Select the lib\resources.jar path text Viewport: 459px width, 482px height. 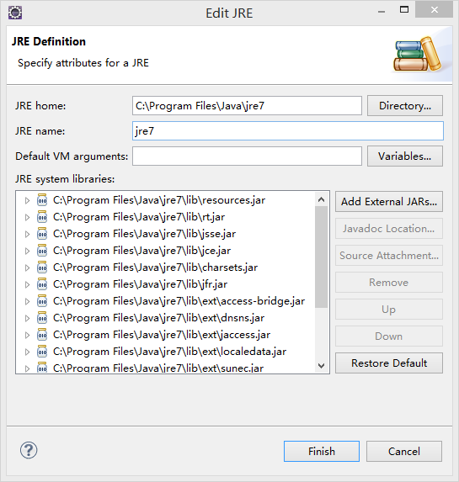point(159,200)
